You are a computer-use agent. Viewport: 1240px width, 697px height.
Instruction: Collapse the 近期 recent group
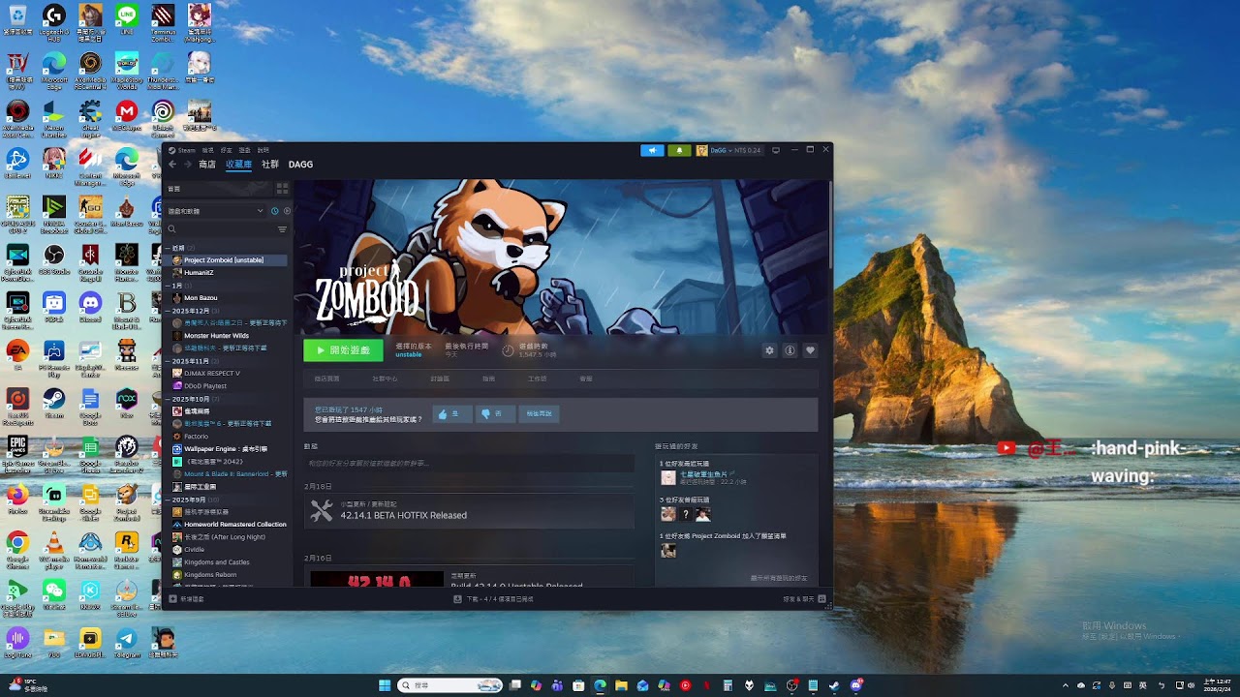(x=168, y=248)
